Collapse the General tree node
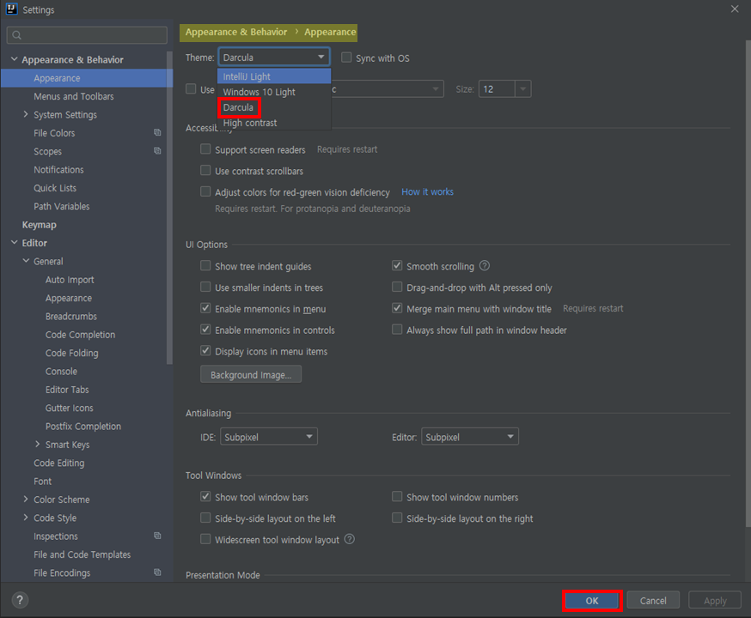This screenshot has height=618, width=751. point(26,261)
